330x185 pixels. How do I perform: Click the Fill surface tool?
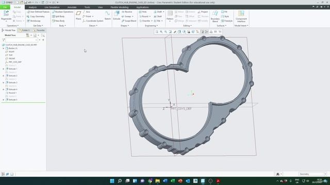(x=224, y=12)
